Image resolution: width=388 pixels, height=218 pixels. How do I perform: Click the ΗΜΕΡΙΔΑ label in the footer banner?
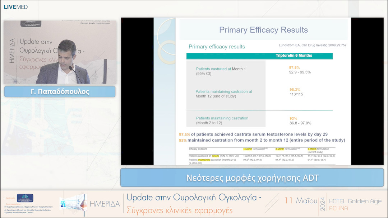click(105, 204)
